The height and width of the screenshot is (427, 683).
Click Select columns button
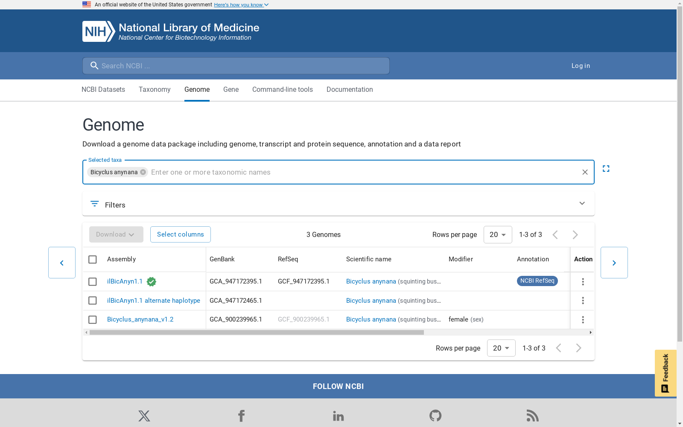[x=181, y=234]
